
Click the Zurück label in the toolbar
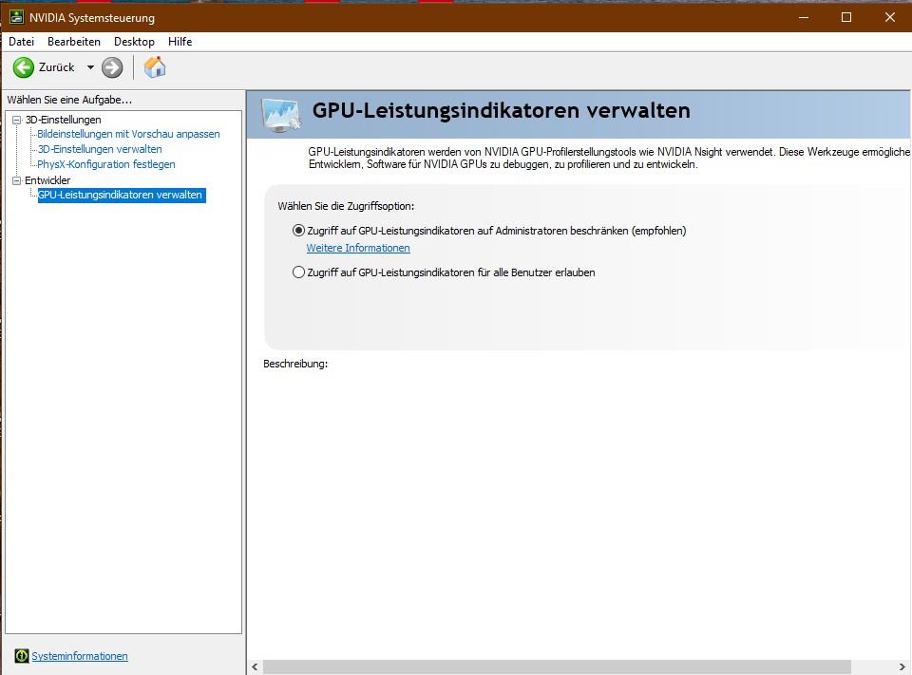click(x=56, y=67)
